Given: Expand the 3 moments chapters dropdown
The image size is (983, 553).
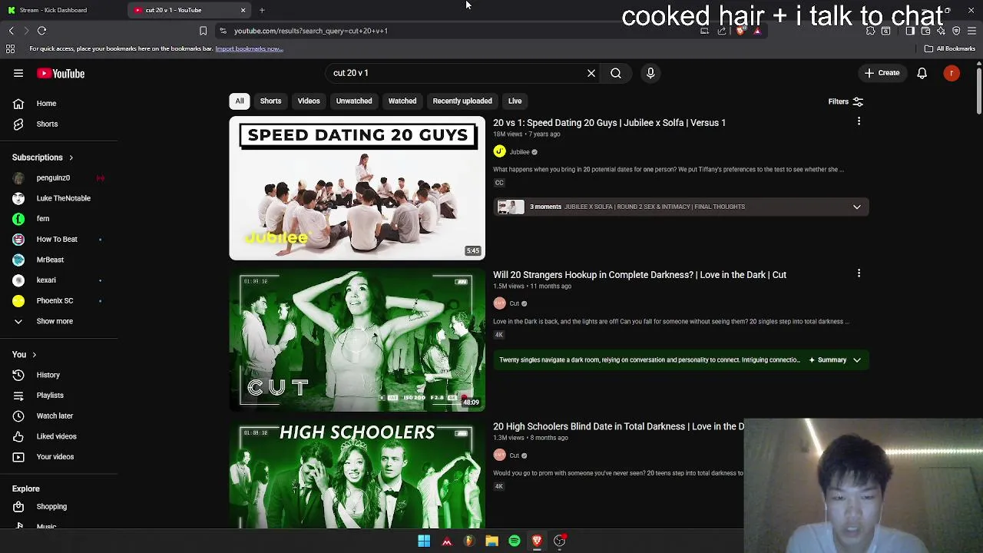Looking at the screenshot, I should (x=856, y=207).
